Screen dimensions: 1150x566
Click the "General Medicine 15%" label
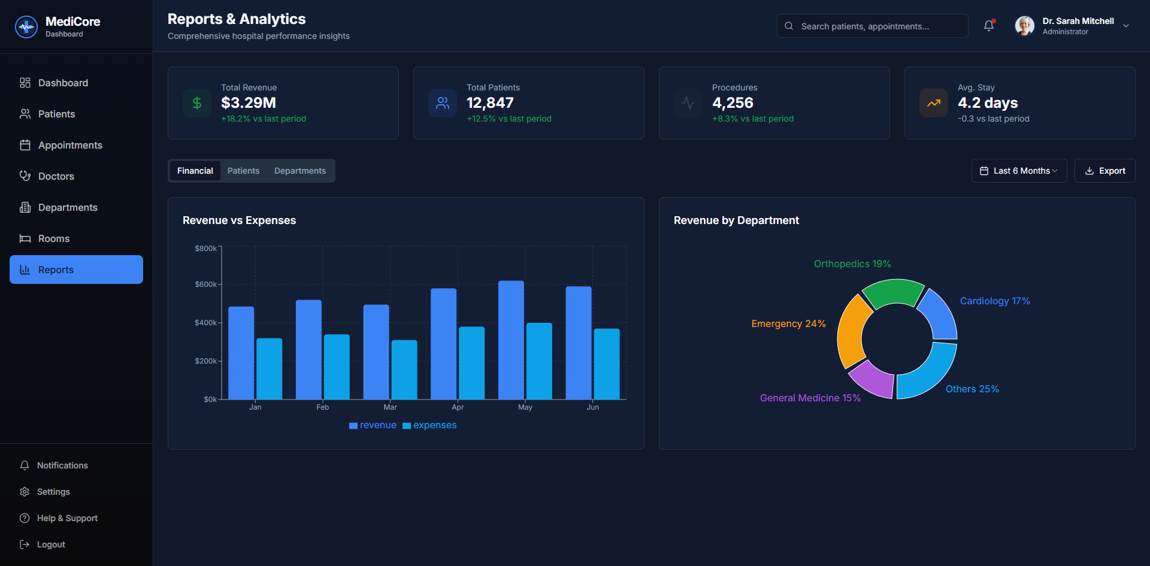coord(810,398)
